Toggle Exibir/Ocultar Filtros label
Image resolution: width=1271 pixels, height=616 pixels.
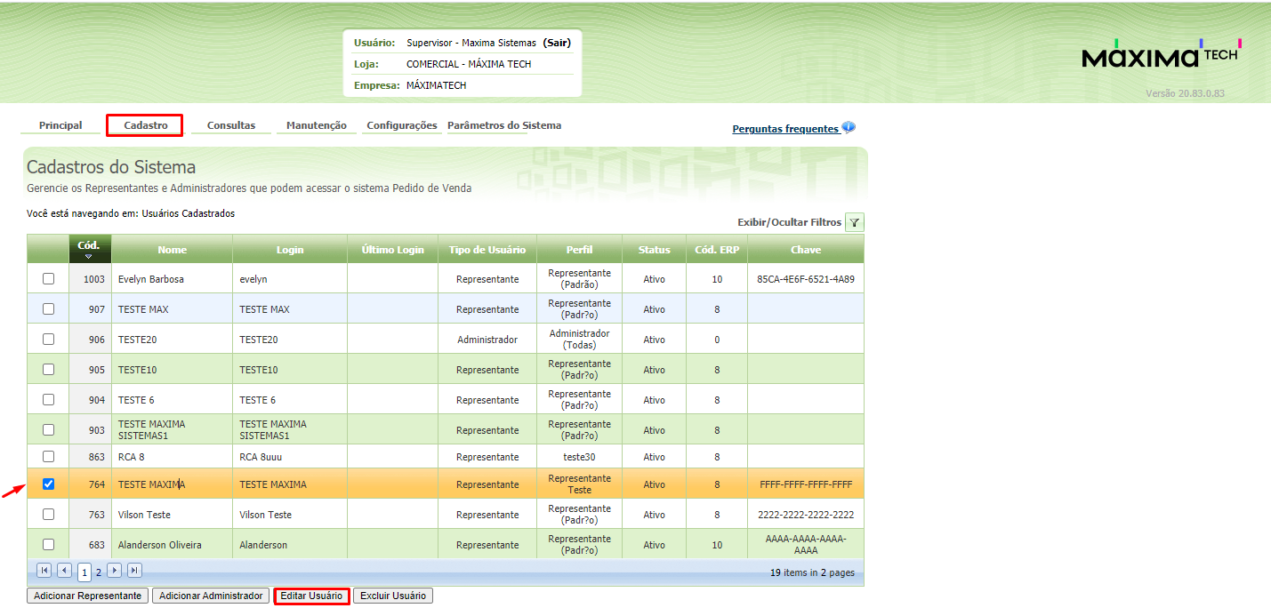789,222
